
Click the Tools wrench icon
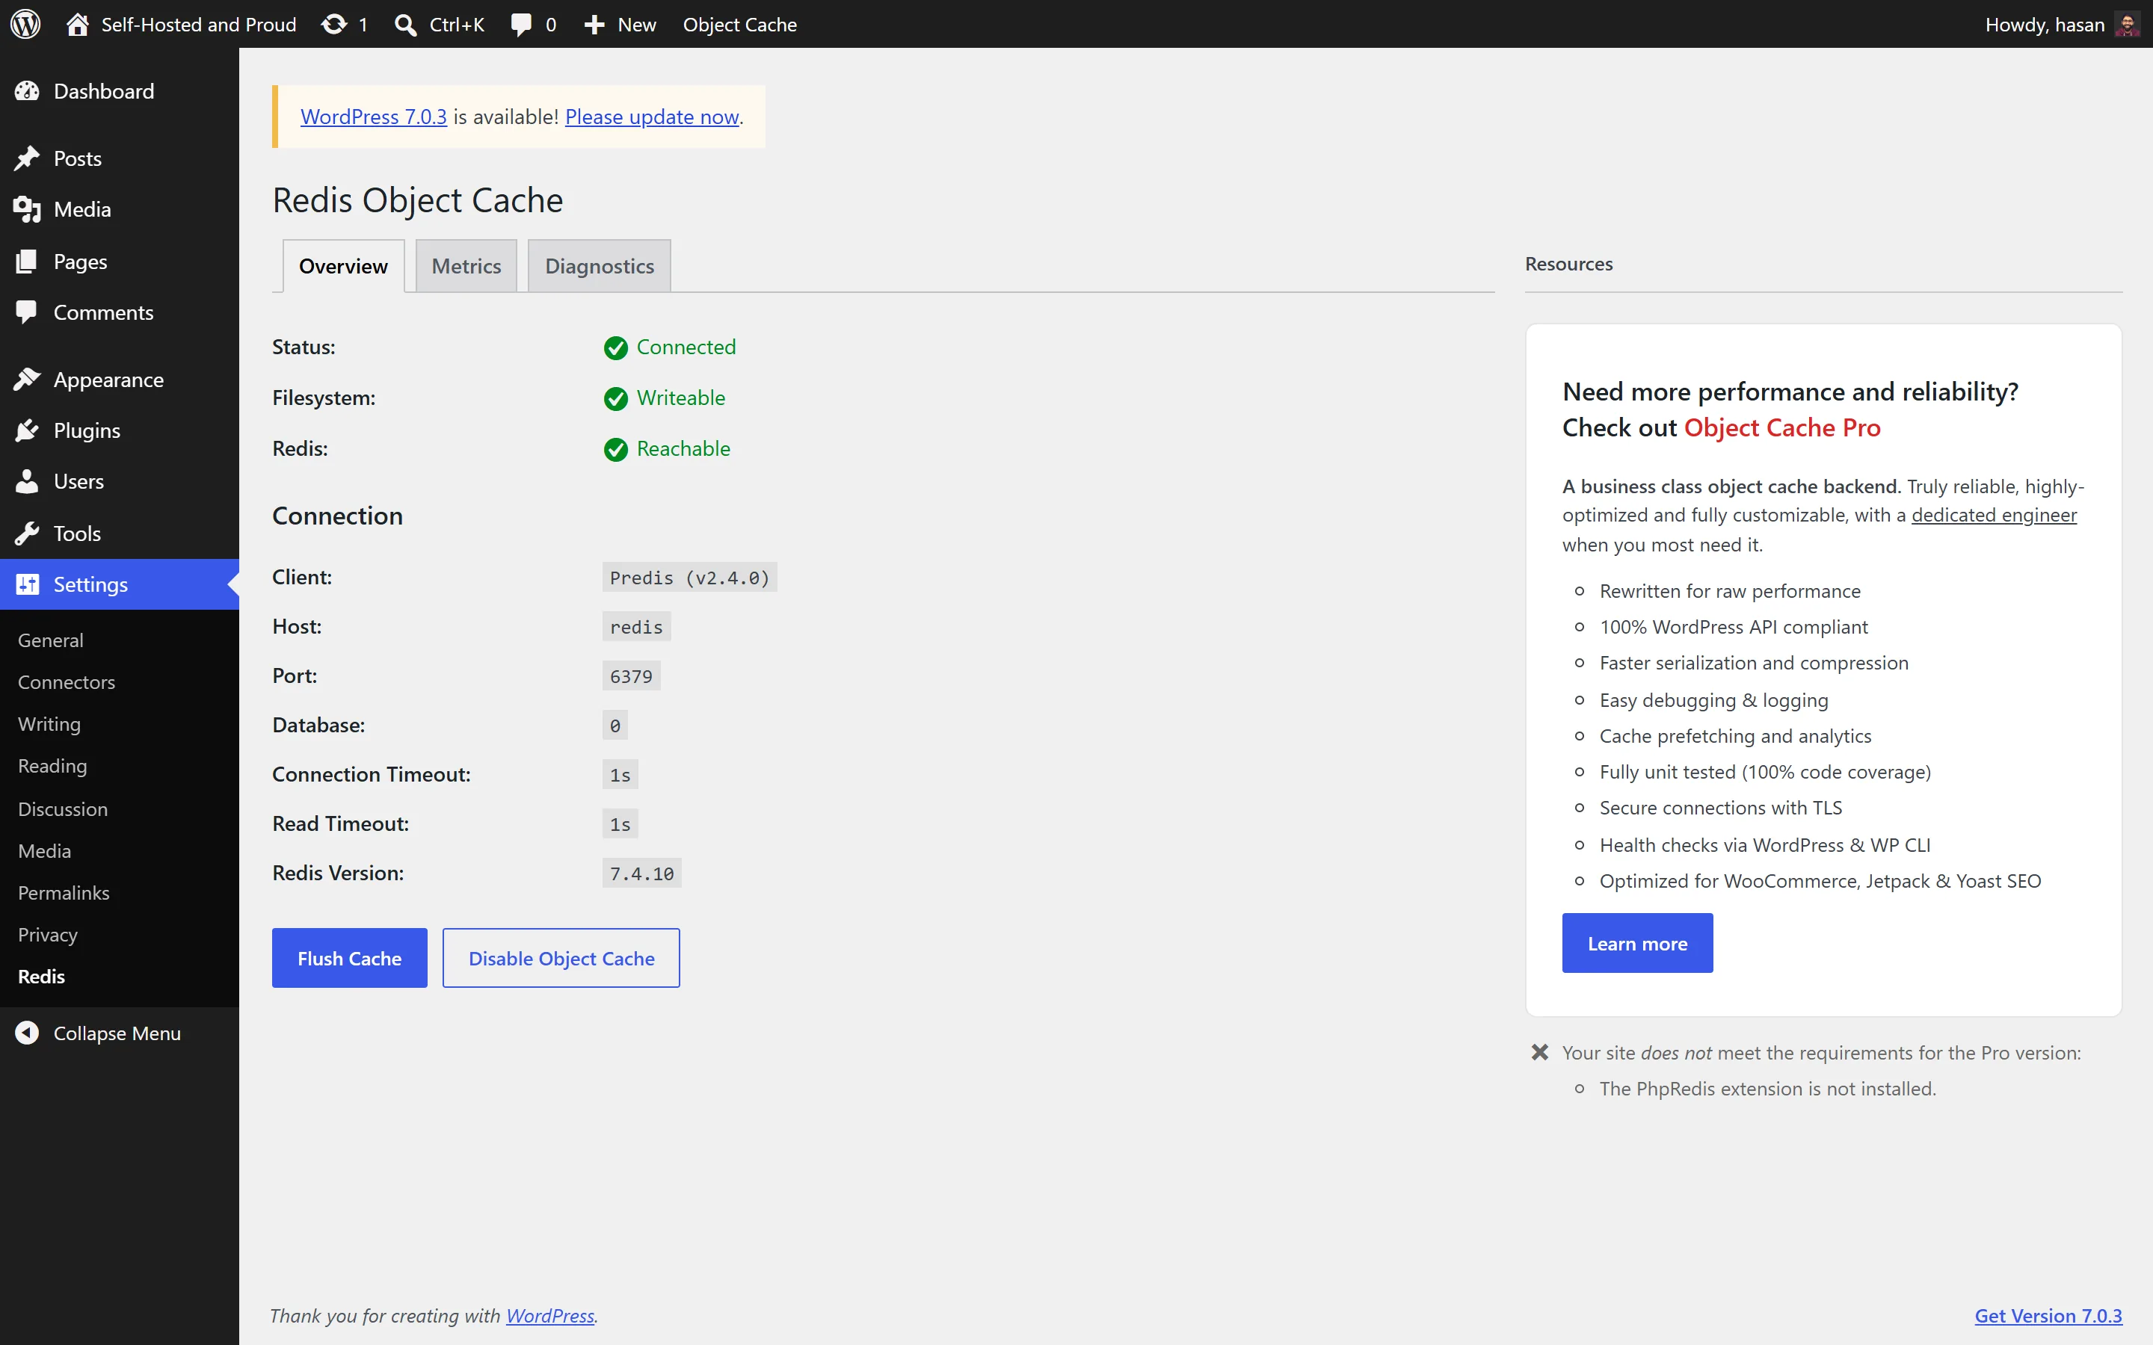click(27, 533)
